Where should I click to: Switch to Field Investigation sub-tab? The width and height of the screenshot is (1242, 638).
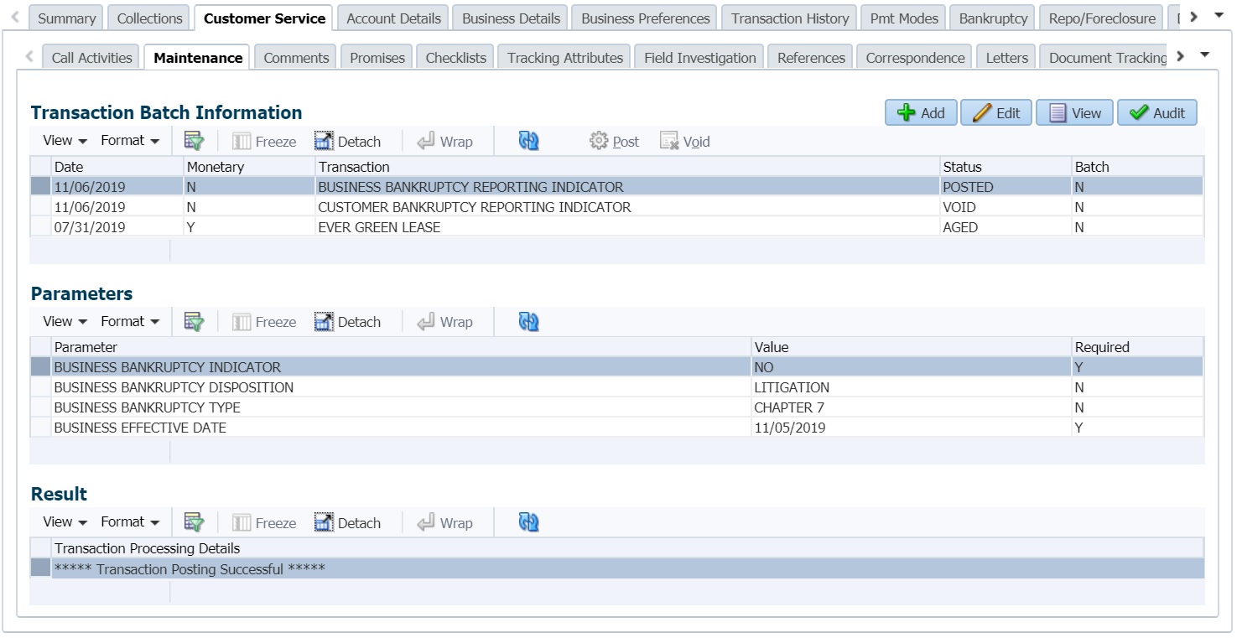pos(699,58)
